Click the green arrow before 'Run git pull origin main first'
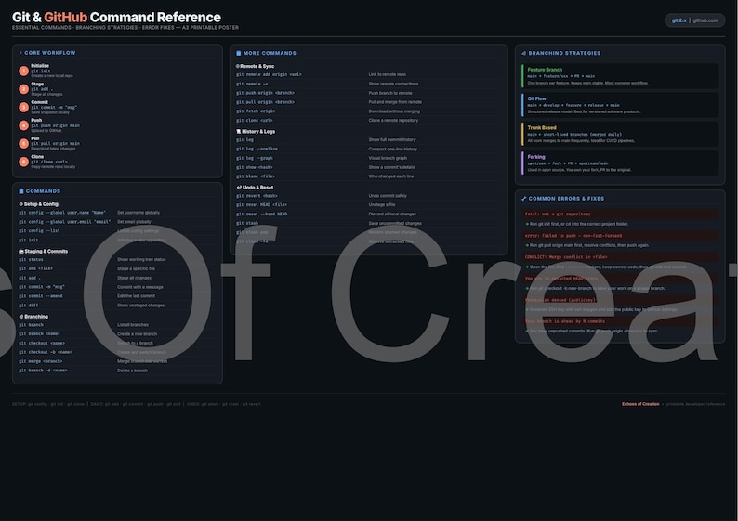The width and height of the screenshot is (738, 521). [x=527, y=245]
